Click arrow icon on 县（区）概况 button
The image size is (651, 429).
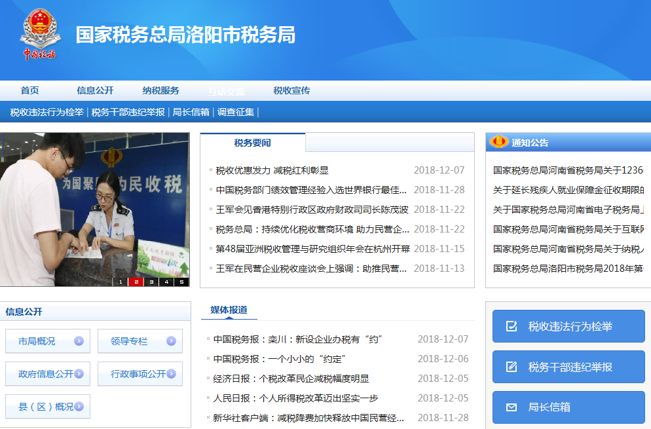tap(79, 407)
